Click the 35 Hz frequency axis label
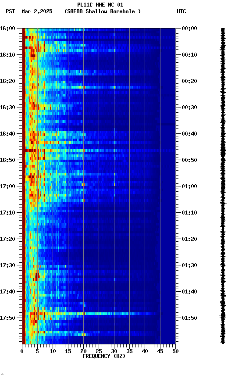The height and width of the screenshot is (379, 242). (129, 351)
